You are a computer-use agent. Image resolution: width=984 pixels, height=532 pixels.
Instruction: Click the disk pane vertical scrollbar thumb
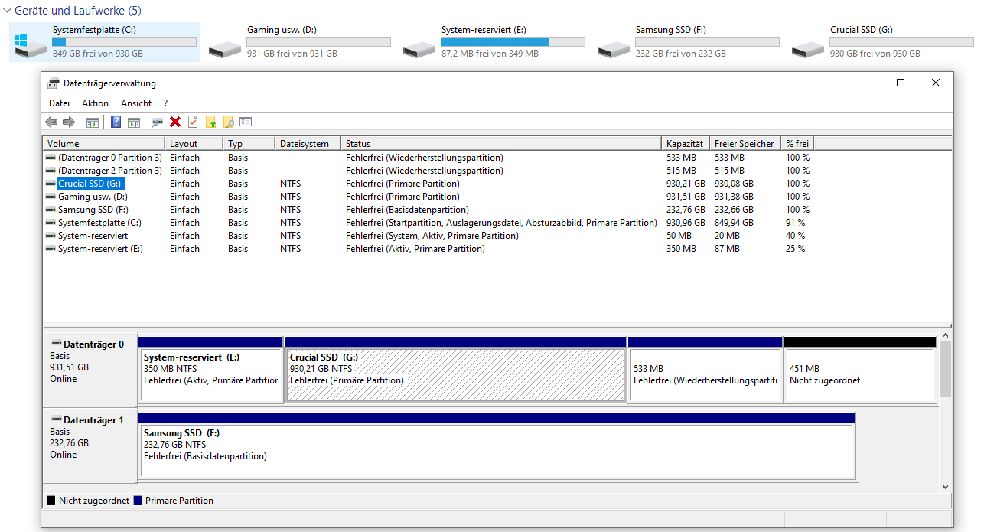point(946,369)
